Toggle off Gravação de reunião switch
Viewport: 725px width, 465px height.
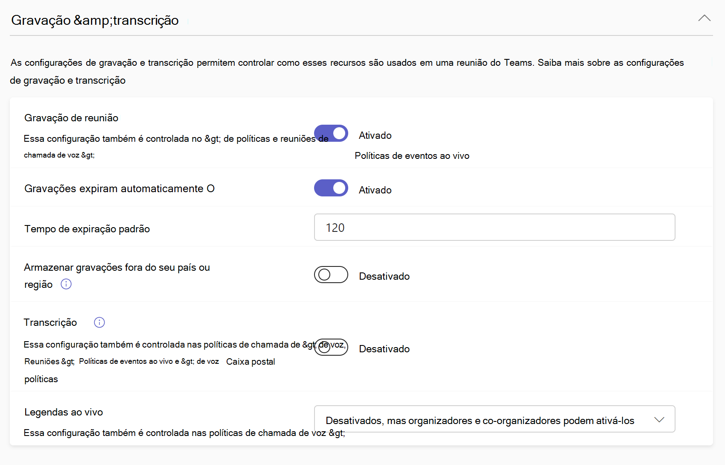331,133
